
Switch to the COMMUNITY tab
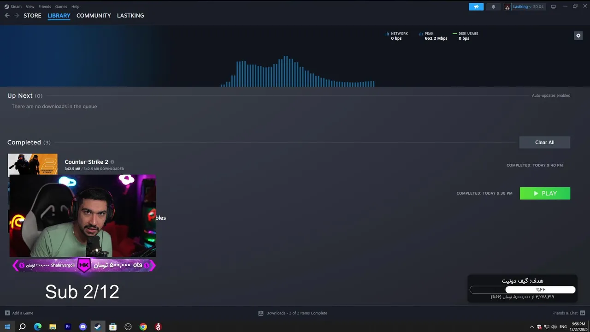94,16
